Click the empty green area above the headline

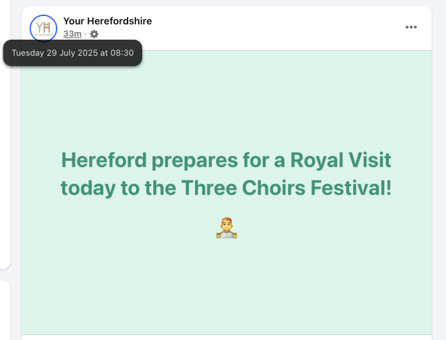pos(226,98)
